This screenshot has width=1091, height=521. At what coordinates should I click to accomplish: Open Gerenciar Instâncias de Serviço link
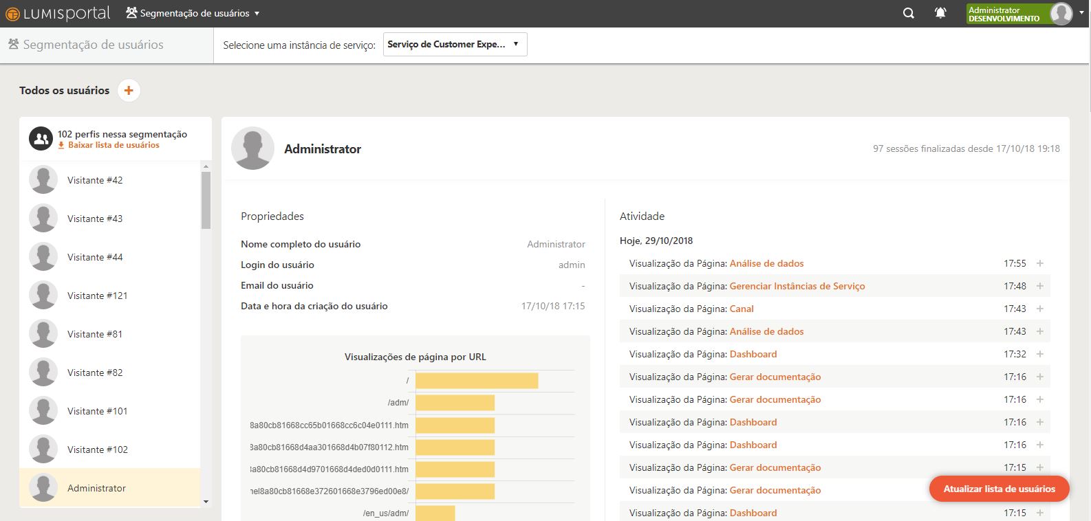797,286
